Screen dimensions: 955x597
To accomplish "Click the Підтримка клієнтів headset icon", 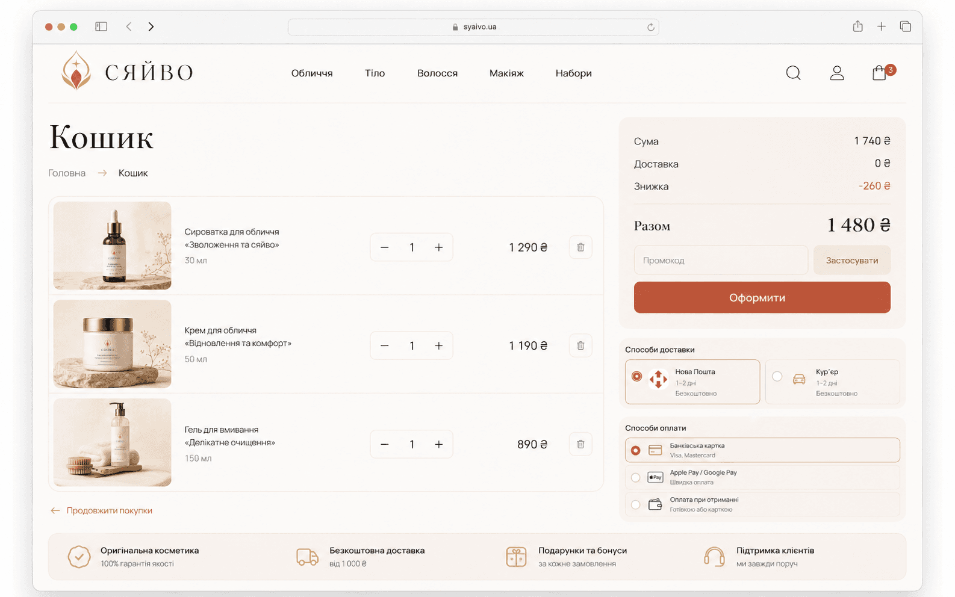I will click(714, 557).
